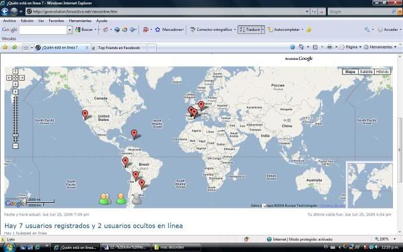The image size is (403, 252).
Task: Open the Favoritos menu
Action: (56, 21)
